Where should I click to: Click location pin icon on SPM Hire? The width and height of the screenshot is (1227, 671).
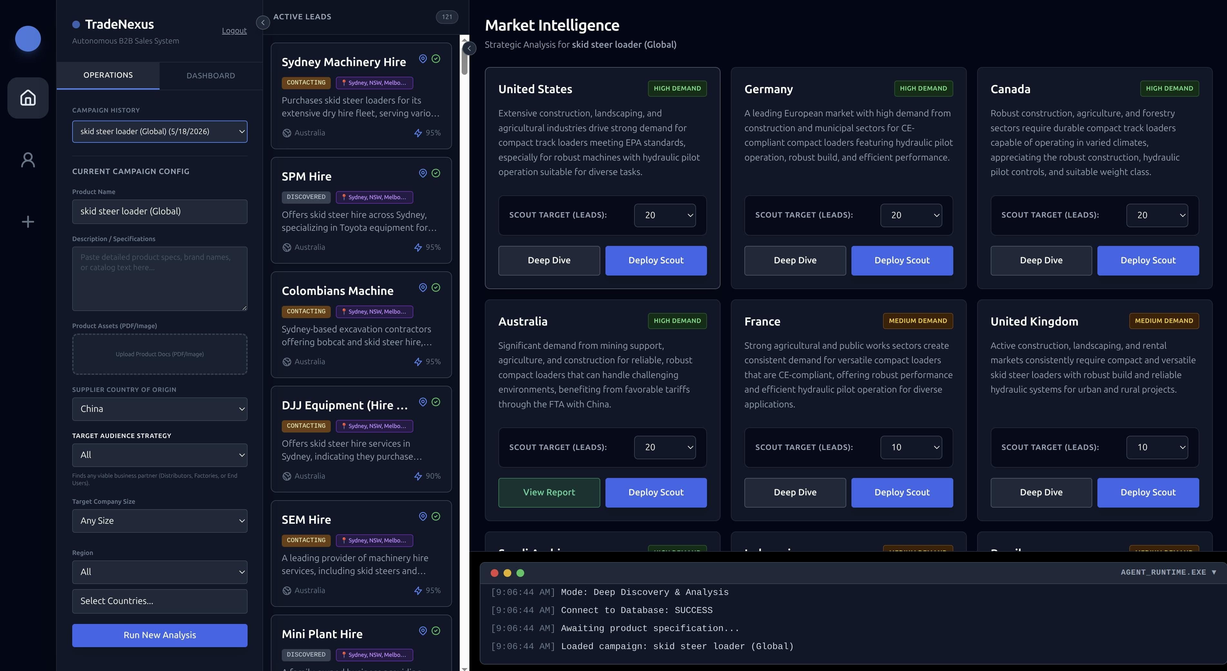423,173
